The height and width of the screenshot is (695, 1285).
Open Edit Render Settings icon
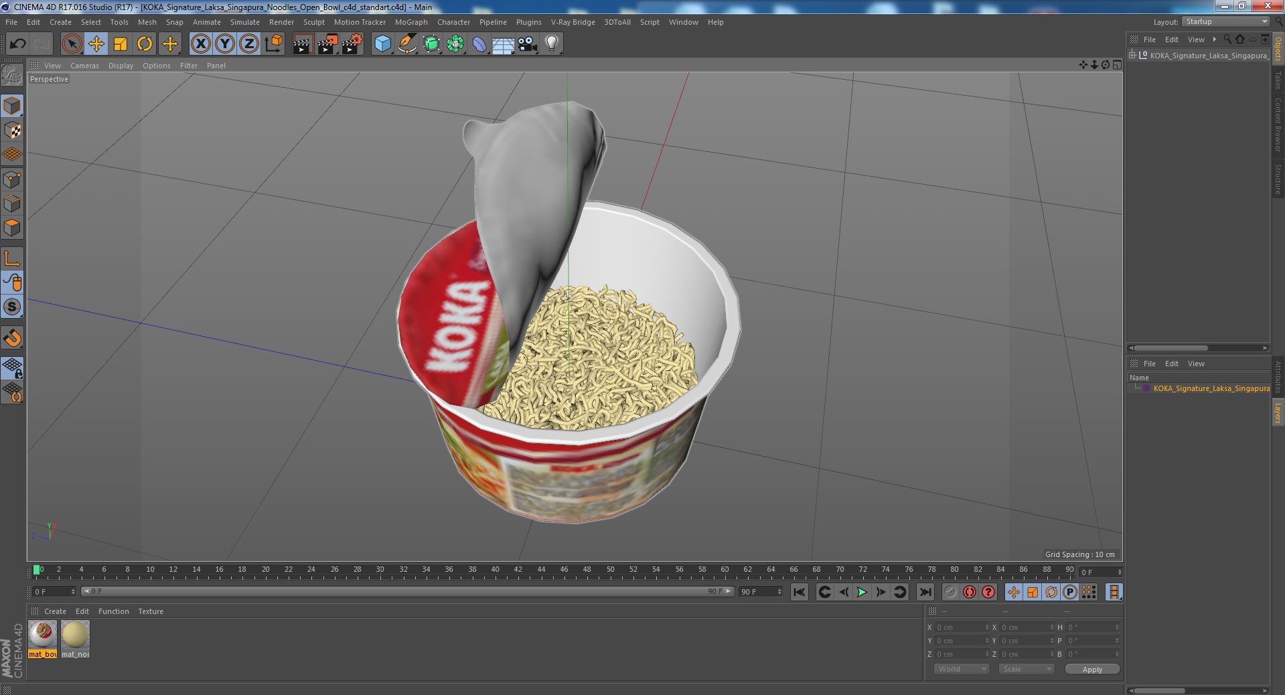click(x=352, y=44)
